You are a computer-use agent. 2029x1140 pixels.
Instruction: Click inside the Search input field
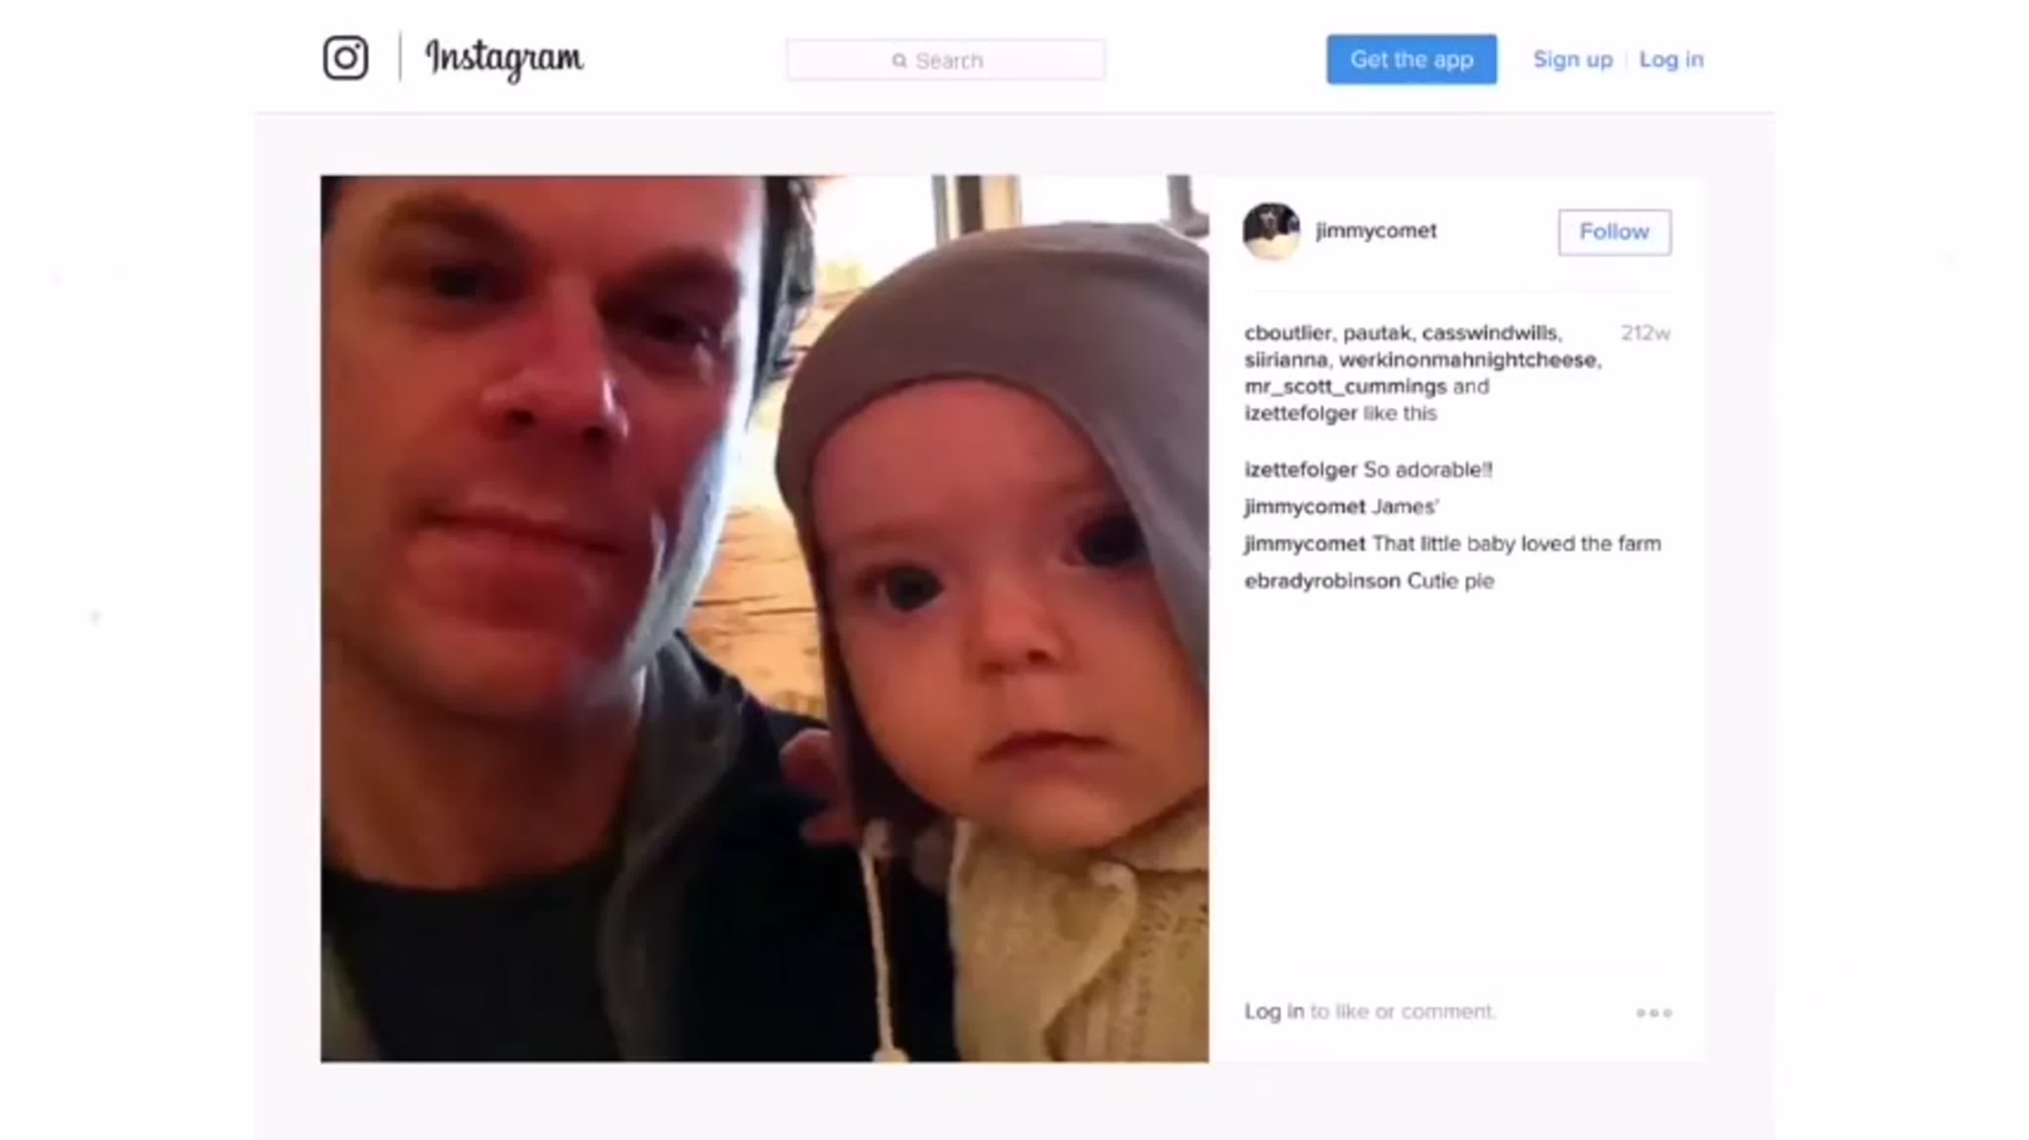click(x=945, y=60)
